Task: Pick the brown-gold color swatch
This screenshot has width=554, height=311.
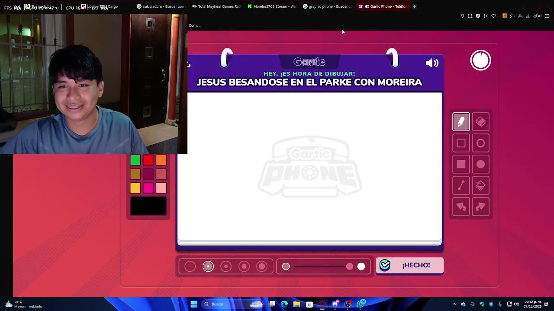Action: (x=135, y=174)
